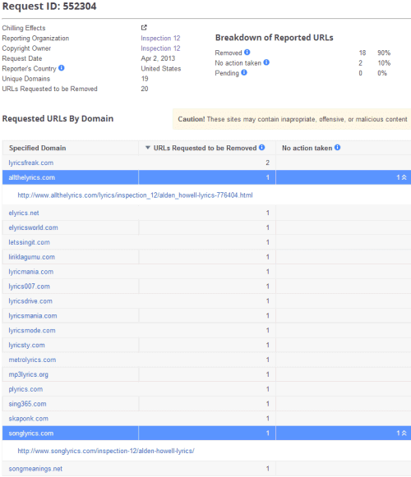This screenshot has height=477, width=411.
Task: Open the elyricsworld.com domain link
Action: pyautogui.click(x=33, y=227)
